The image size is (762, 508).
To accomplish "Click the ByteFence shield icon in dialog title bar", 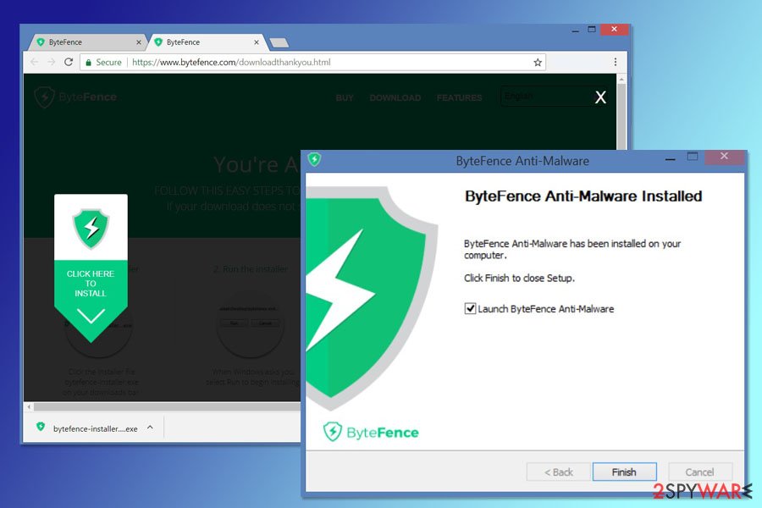I will [314, 159].
